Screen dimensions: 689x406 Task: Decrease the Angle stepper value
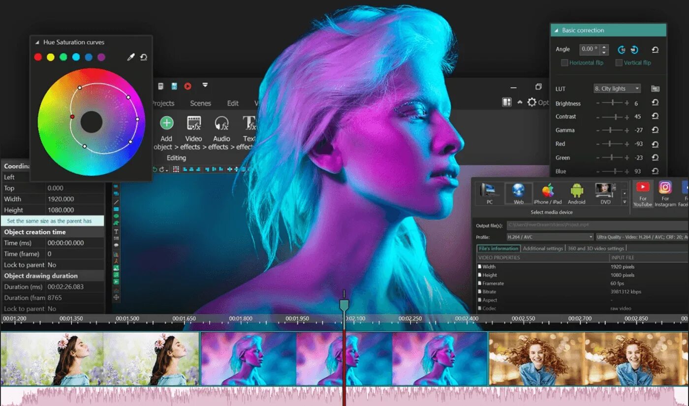(x=604, y=52)
